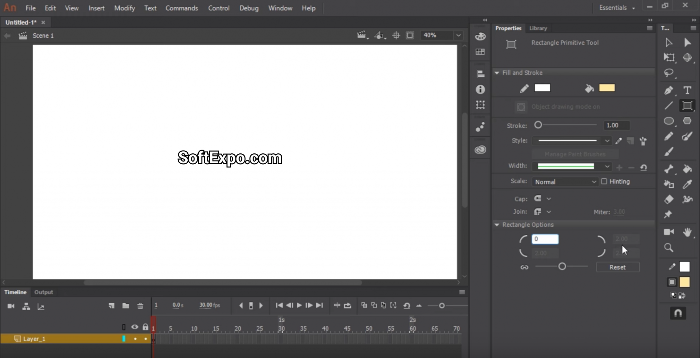This screenshot has height=358, width=700.
Task: Select the Paint Bucket tool
Action: pos(687,169)
